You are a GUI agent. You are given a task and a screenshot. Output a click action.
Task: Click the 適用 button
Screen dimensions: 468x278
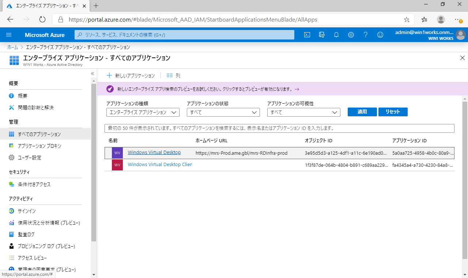point(362,112)
